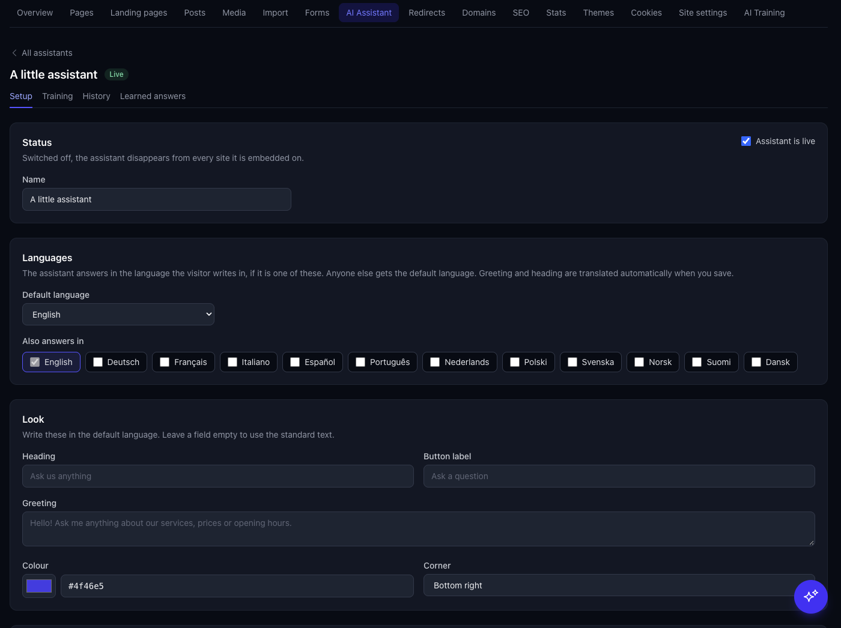Screen dimensions: 841x628
Task: Return to All assistants list
Action: click(x=47, y=53)
